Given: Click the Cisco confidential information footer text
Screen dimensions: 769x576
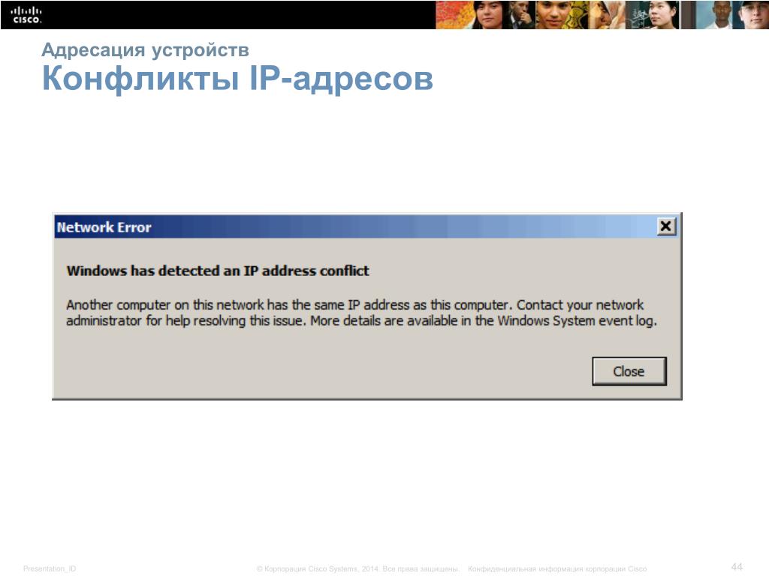Looking at the screenshot, I should point(557,568).
